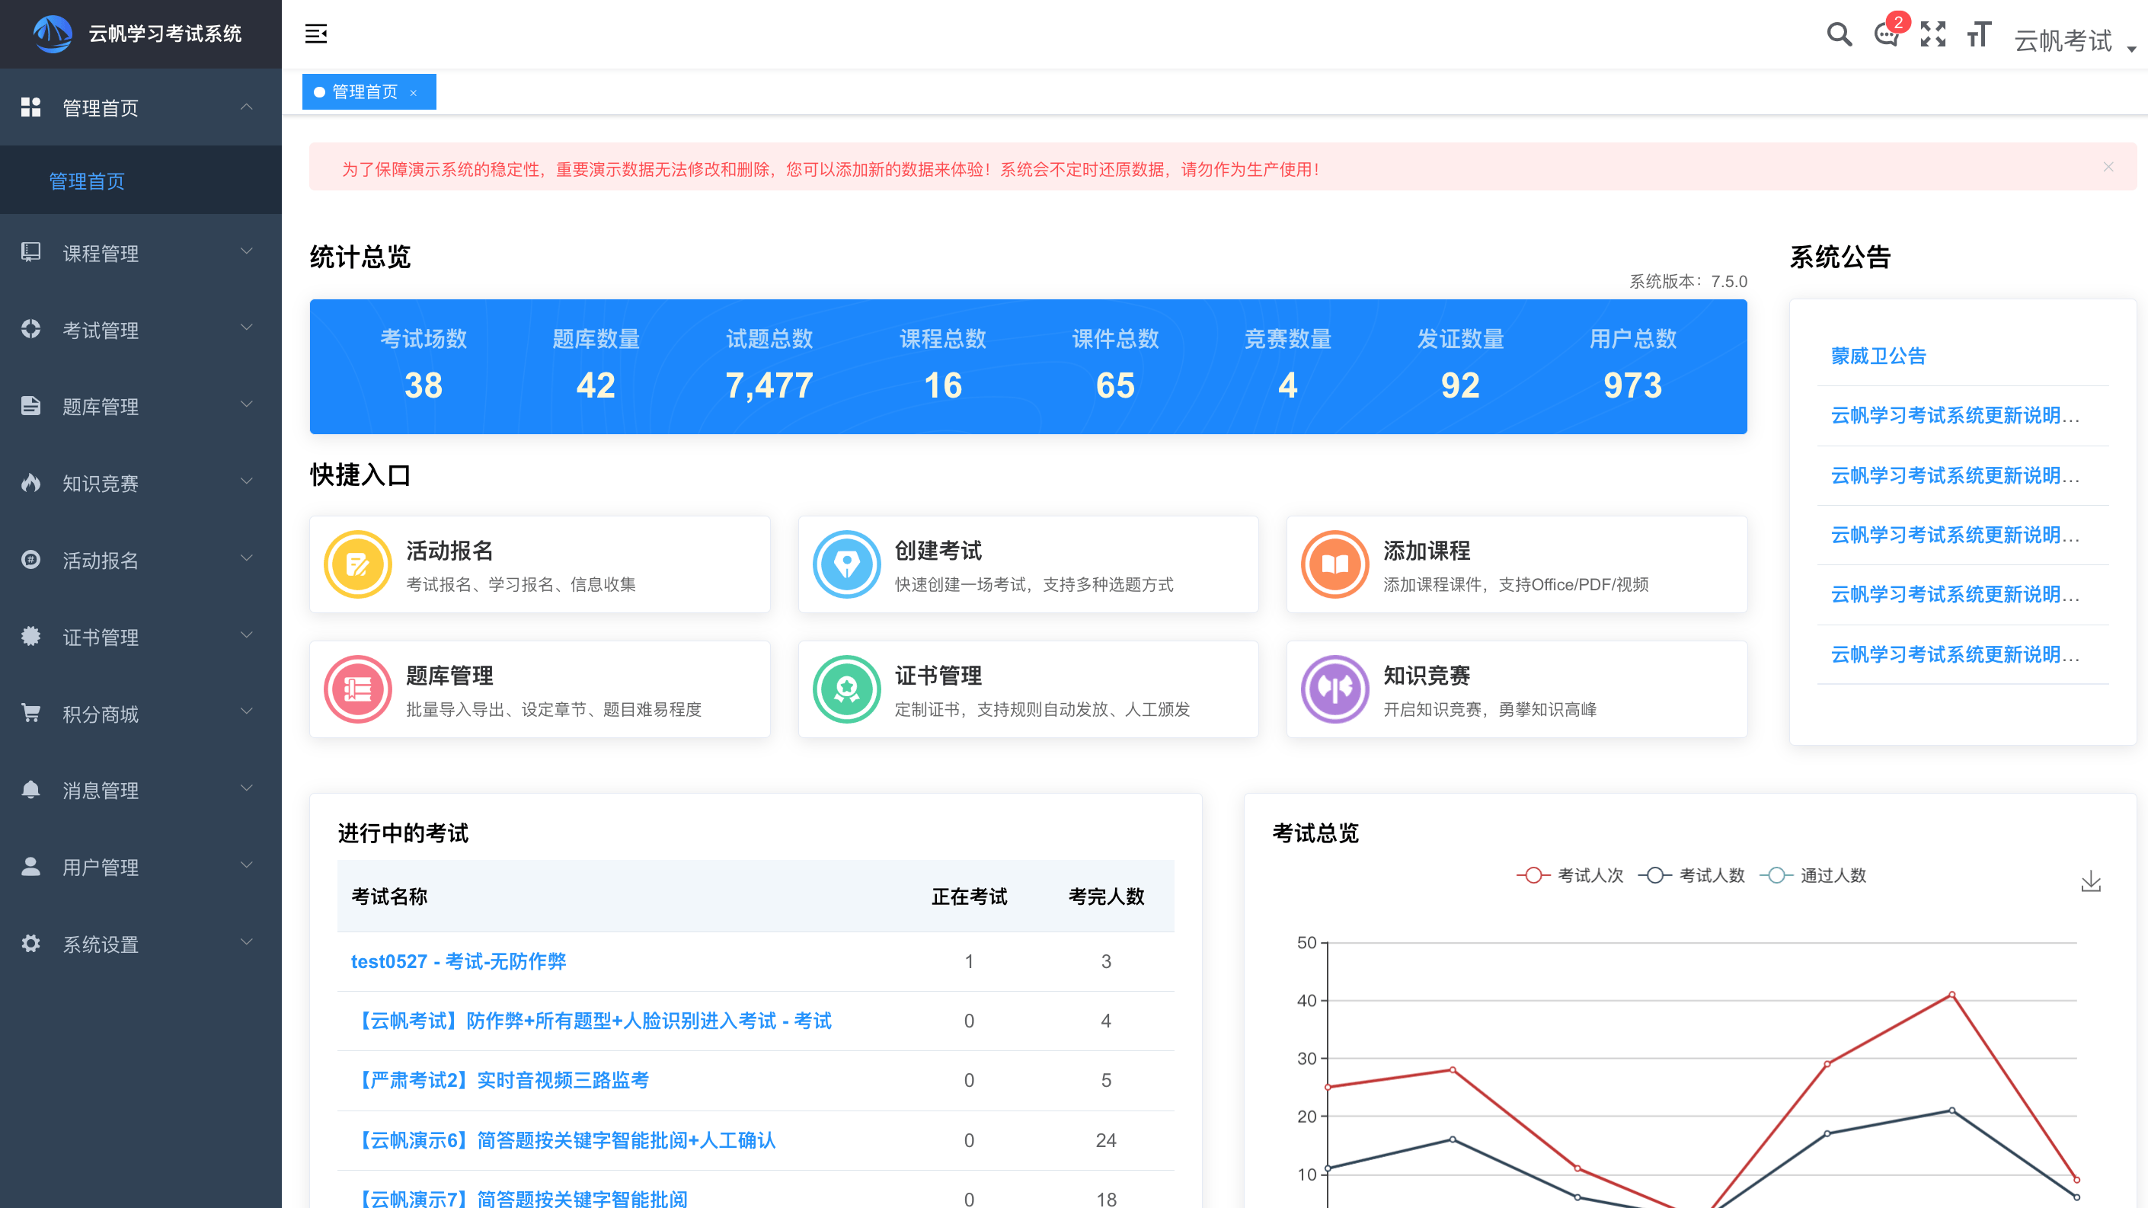
Task: Click the 课程管理 sidebar icon
Action: 31,252
